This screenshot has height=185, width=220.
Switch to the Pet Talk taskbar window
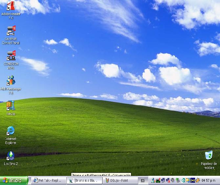click(x=49, y=180)
